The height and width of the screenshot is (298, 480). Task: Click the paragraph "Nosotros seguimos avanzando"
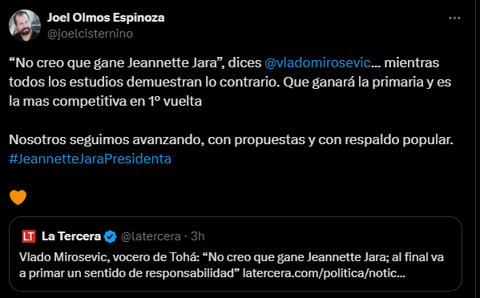tap(231, 140)
